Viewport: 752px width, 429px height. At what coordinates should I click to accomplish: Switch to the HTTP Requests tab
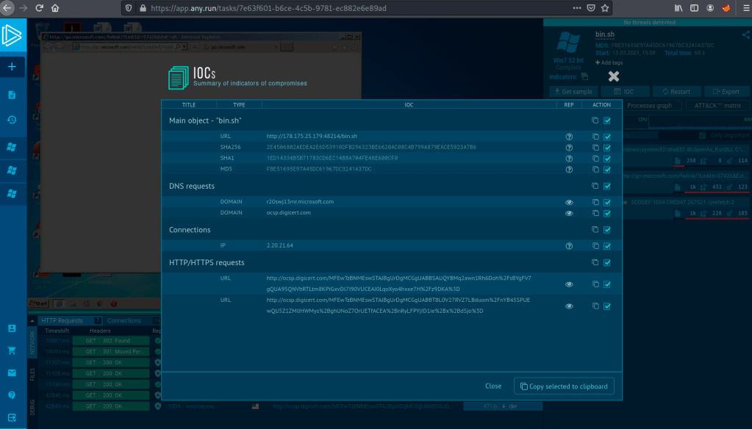tap(62, 320)
